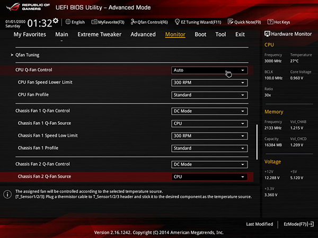Open the CPU Q-Fan Control dropdown
This screenshot has height=238, width=318.
point(209,70)
